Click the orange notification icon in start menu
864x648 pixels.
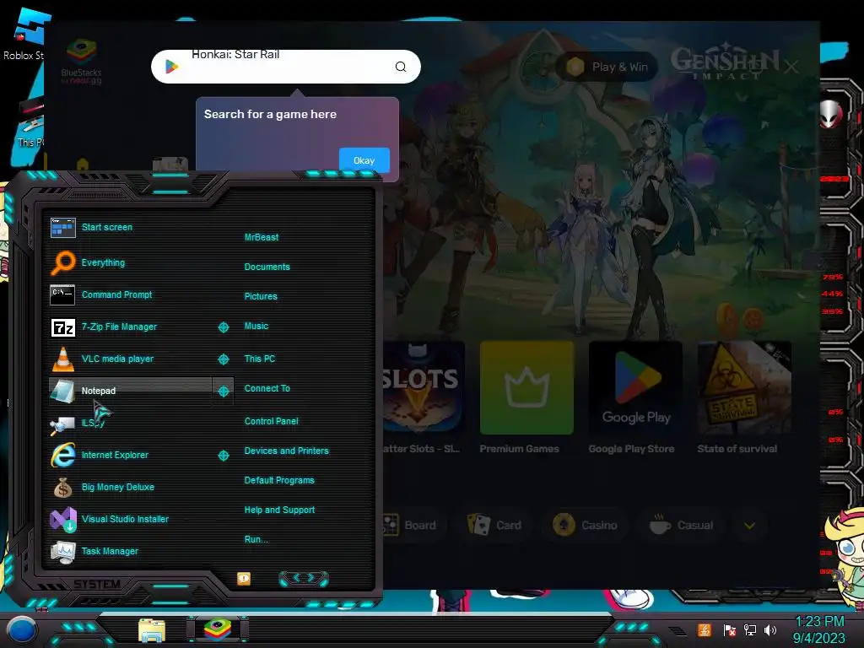(244, 579)
